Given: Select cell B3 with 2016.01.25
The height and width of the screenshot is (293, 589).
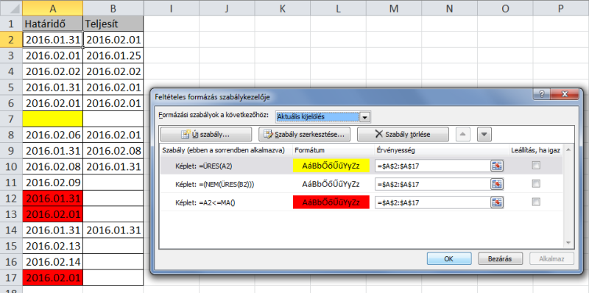Looking at the screenshot, I should coord(113,56).
